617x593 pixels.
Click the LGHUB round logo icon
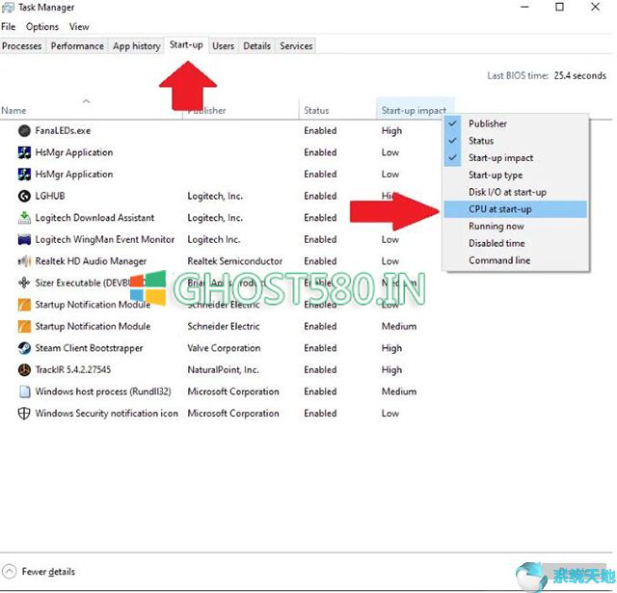pyautogui.click(x=24, y=196)
